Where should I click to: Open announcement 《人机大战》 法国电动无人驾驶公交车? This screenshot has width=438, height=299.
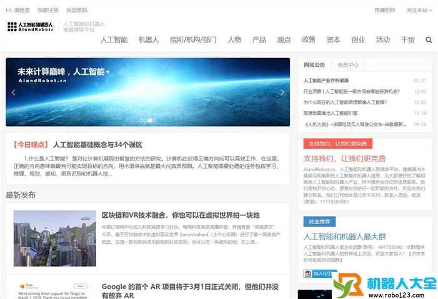point(355,124)
